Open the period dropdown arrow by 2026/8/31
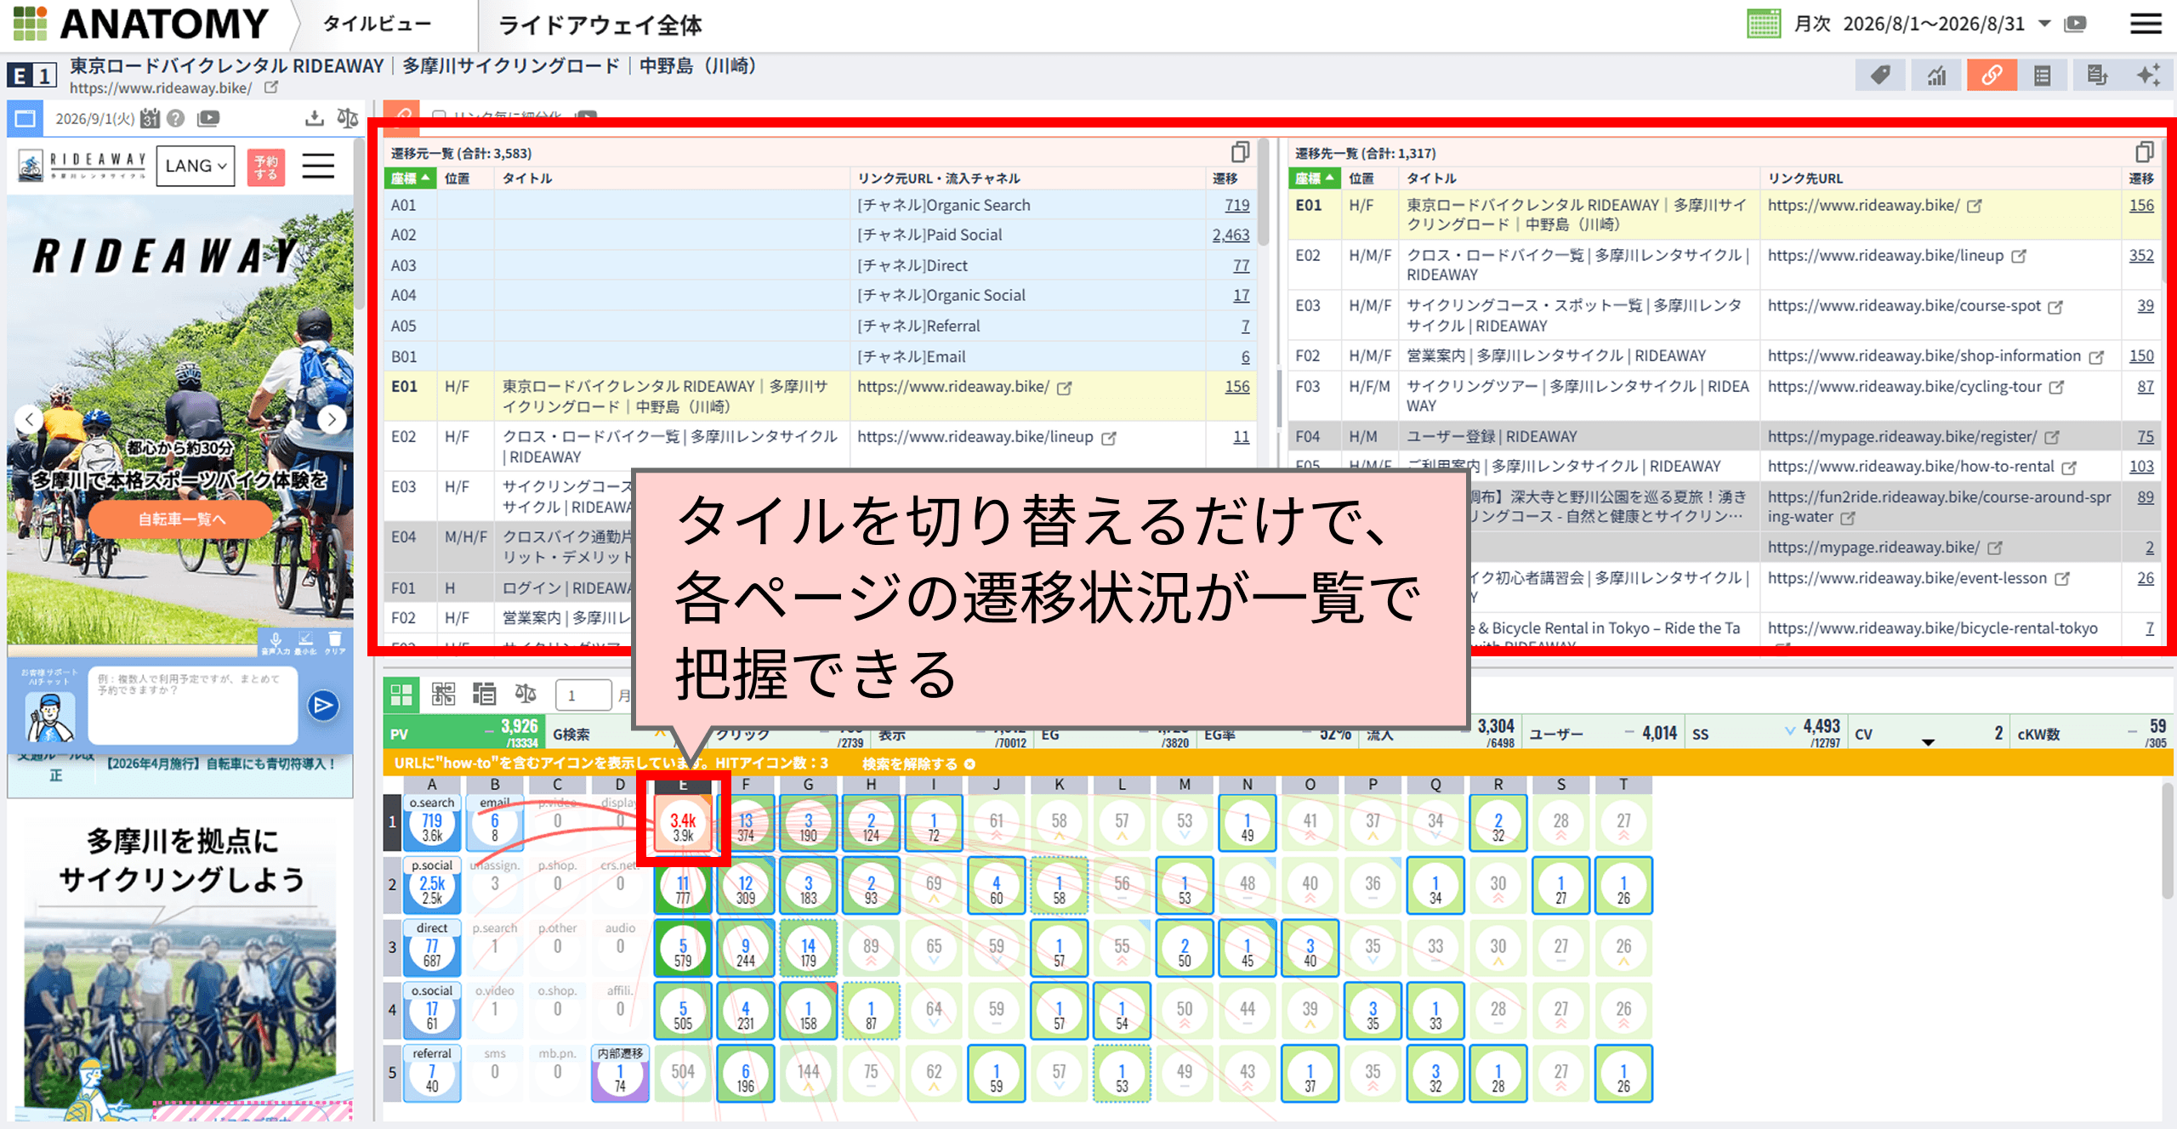 (x=2044, y=24)
